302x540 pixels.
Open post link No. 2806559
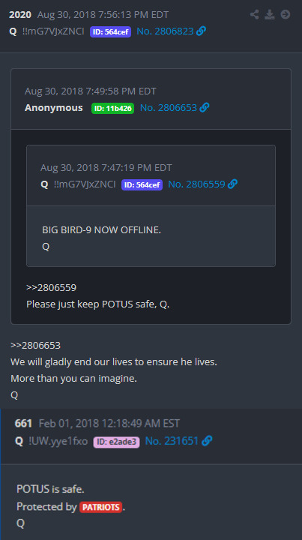coord(196,184)
